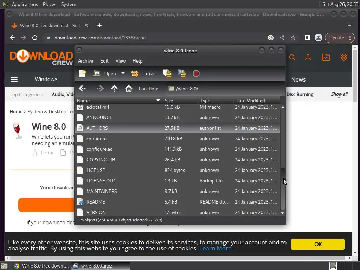Click the red Stop operation icon

[196, 73]
